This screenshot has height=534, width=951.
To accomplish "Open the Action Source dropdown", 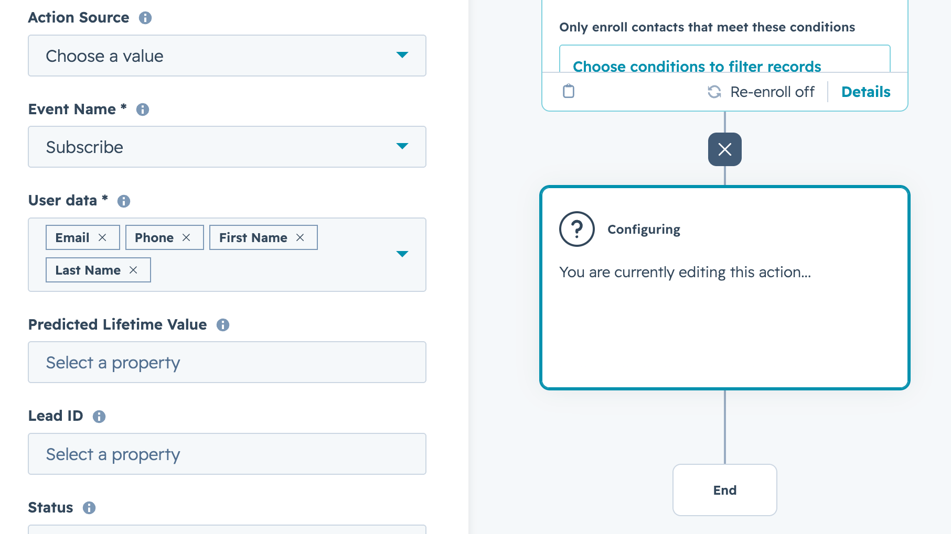I will tap(227, 56).
